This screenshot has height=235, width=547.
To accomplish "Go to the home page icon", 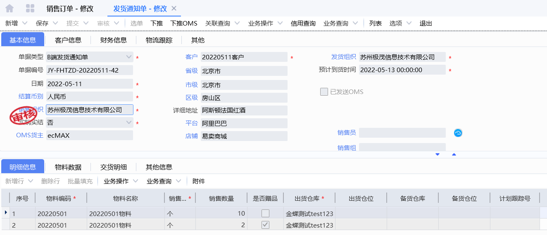I will [x=10, y=8].
